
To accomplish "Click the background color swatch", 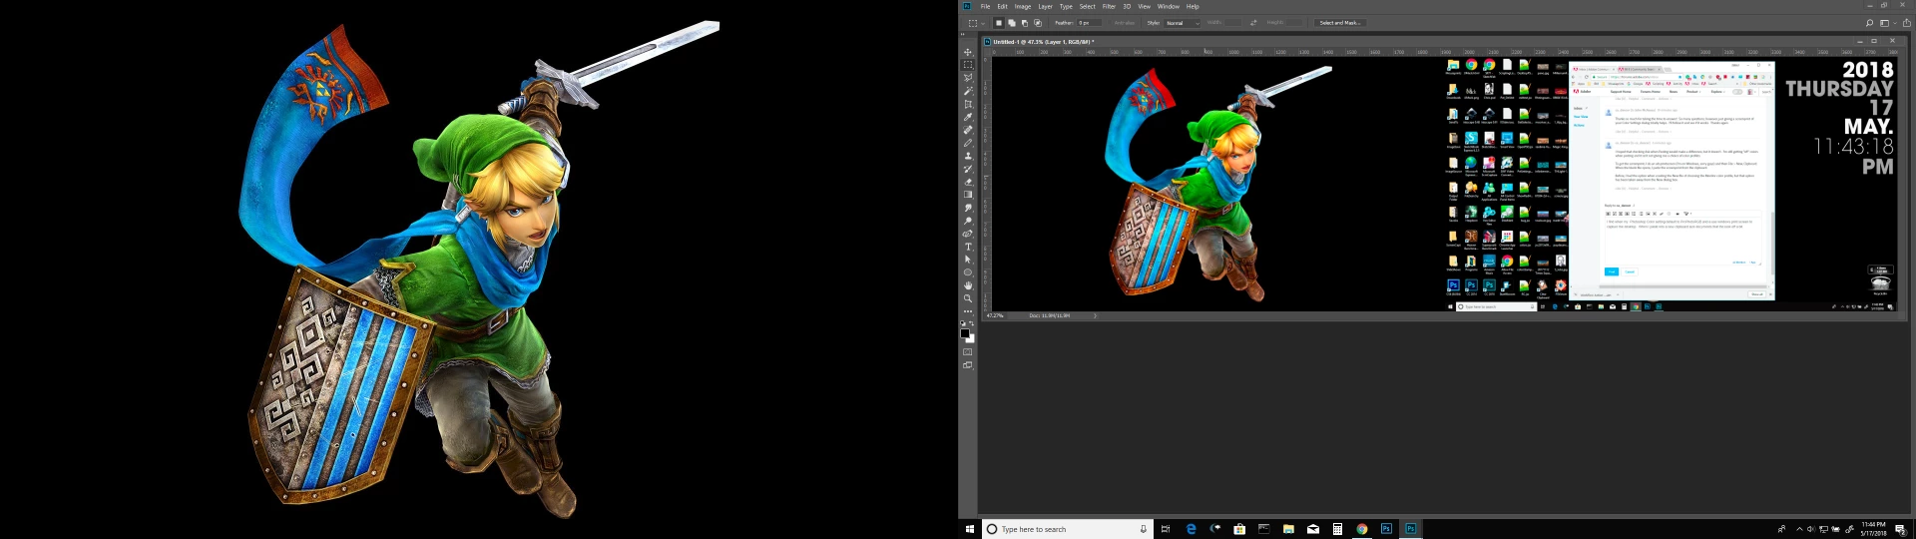I will click(x=970, y=339).
